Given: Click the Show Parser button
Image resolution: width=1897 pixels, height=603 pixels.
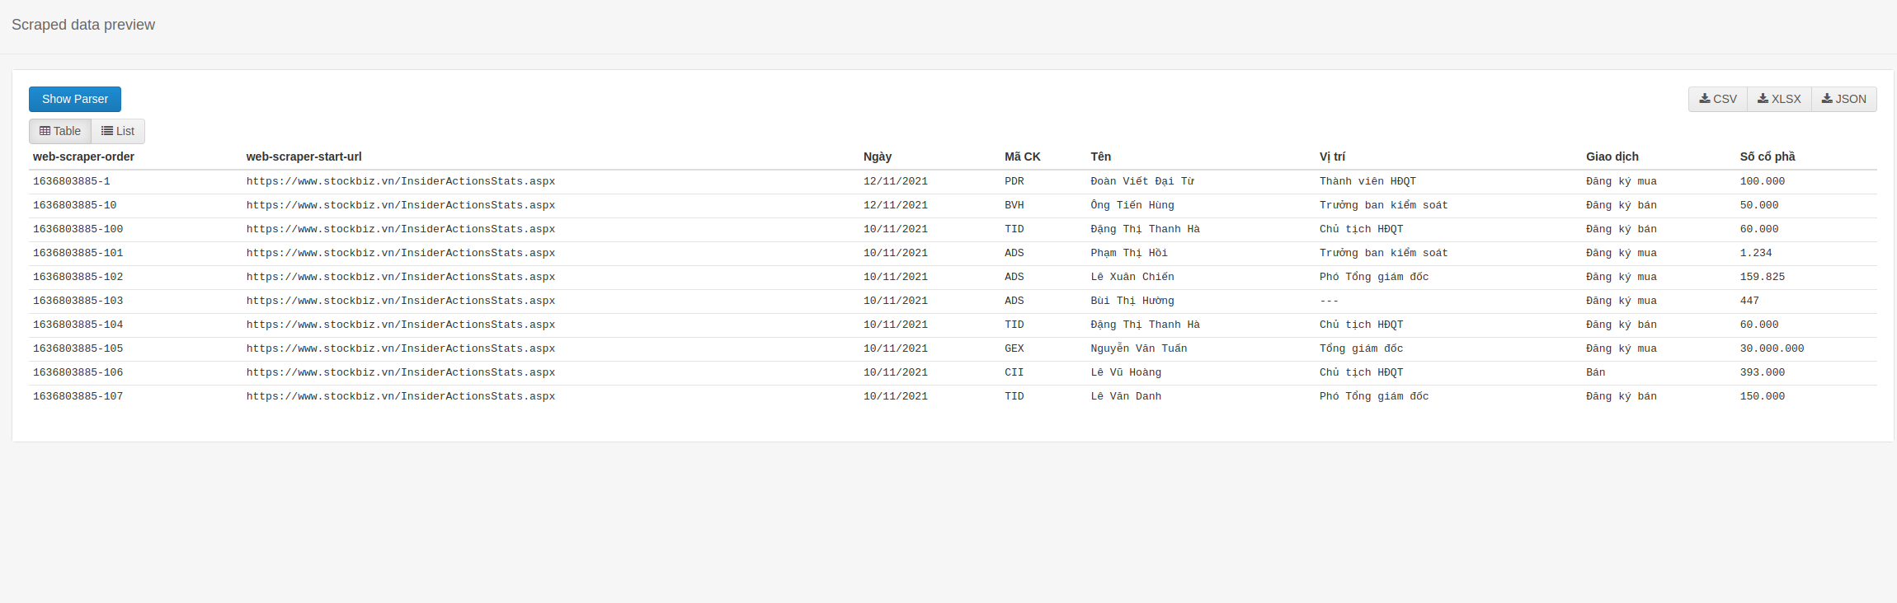Looking at the screenshot, I should [x=75, y=99].
